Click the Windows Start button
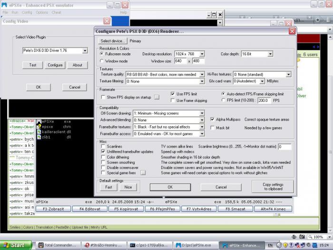The width and height of the screenshot is (333, 250). pyautogui.click(x=16, y=245)
